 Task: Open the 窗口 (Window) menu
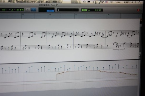(x=48, y=2)
